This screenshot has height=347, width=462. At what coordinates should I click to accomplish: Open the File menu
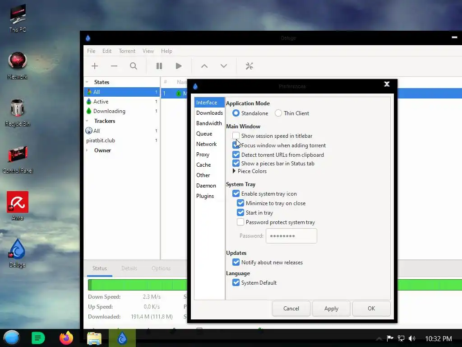[x=91, y=51]
